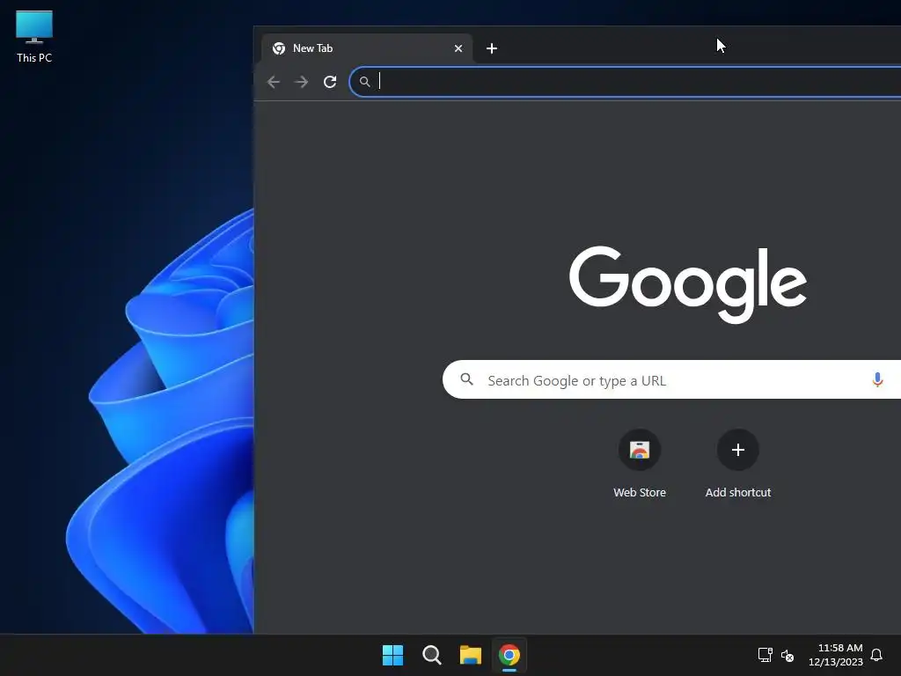Image resolution: width=901 pixels, height=676 pixels.
Task: Open the notifications bell icon
Action: click(x=877, y=655)
